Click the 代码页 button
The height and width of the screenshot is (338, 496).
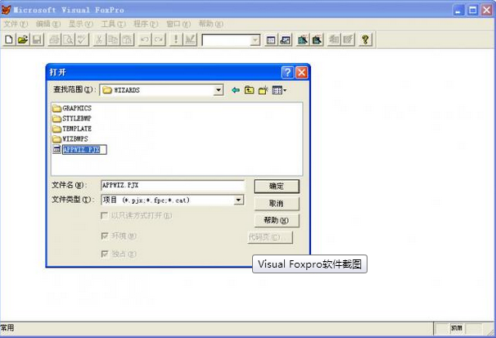(x=270, y=237)
